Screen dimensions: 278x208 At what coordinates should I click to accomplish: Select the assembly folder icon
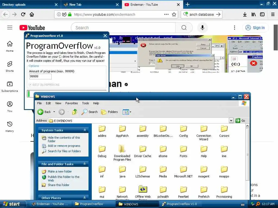point(143,129)
